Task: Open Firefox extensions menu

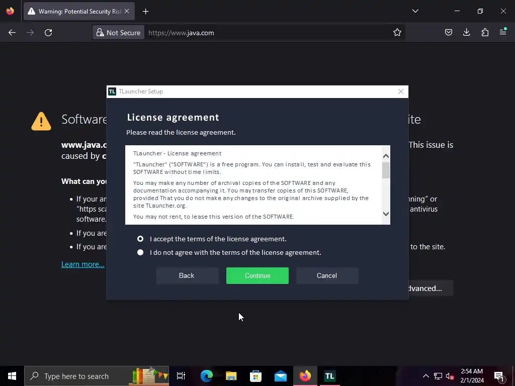Action: (485, 32)
